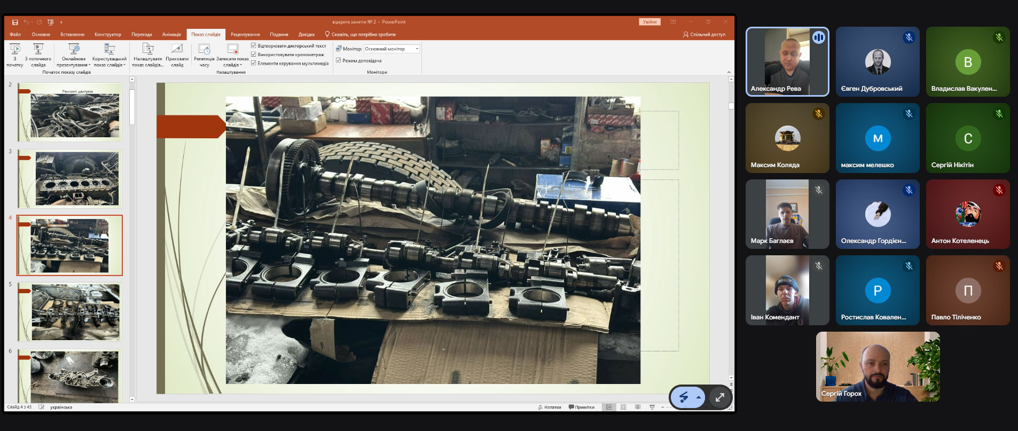This screenshot has height=431, width=1018.
Task: Open the Монітор dropdown list
Action: coord(417,49)
